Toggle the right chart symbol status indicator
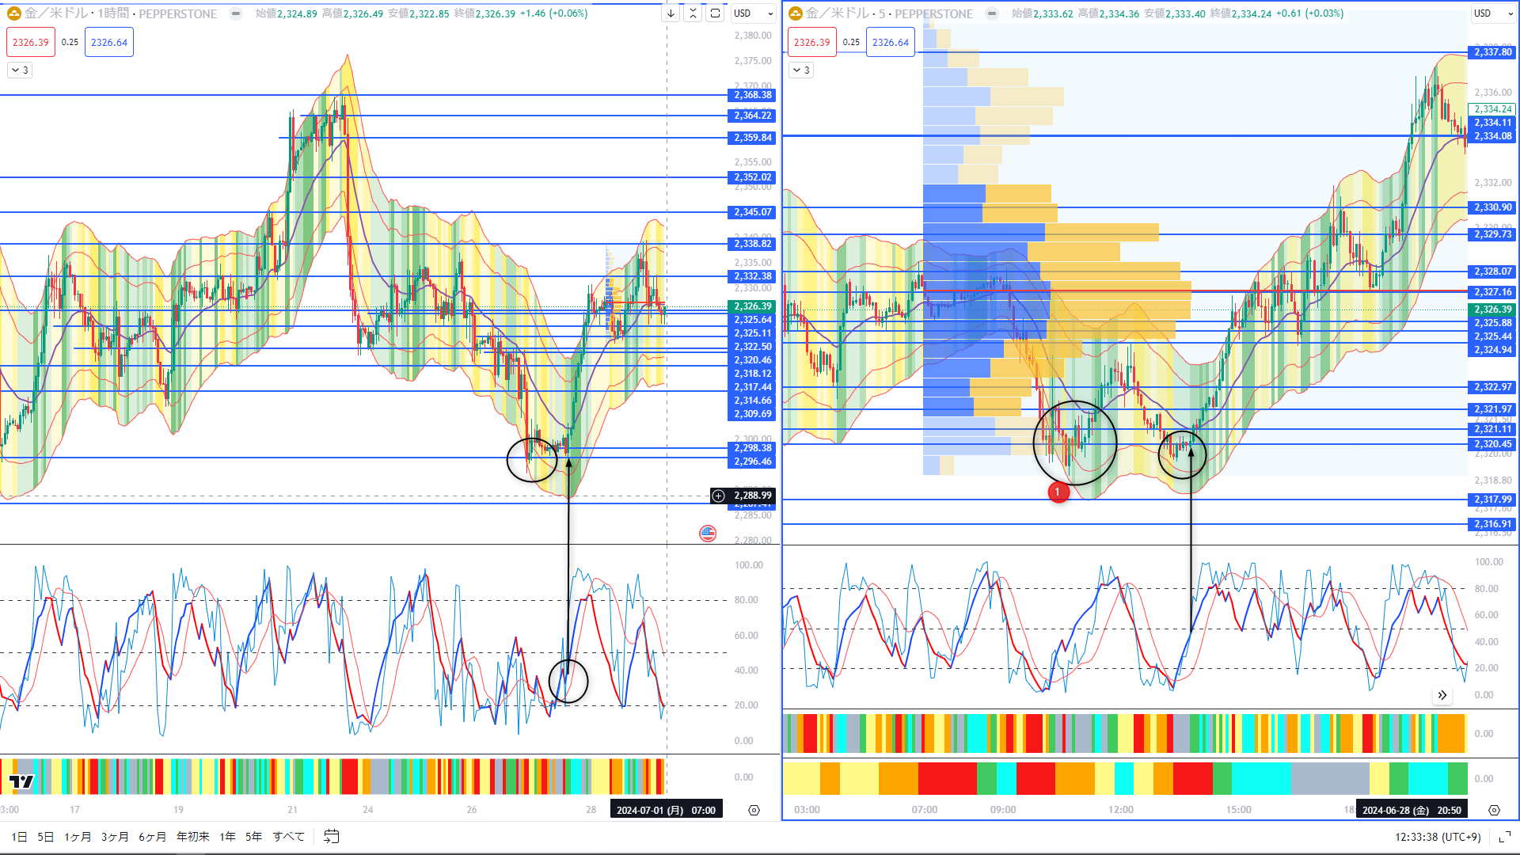Image resolution: width=1520 pixels, height=855 pixels. [x=991, y=13]
